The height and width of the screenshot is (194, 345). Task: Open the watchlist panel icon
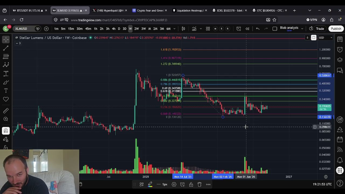pyautogui.click(x=340, y=39)
